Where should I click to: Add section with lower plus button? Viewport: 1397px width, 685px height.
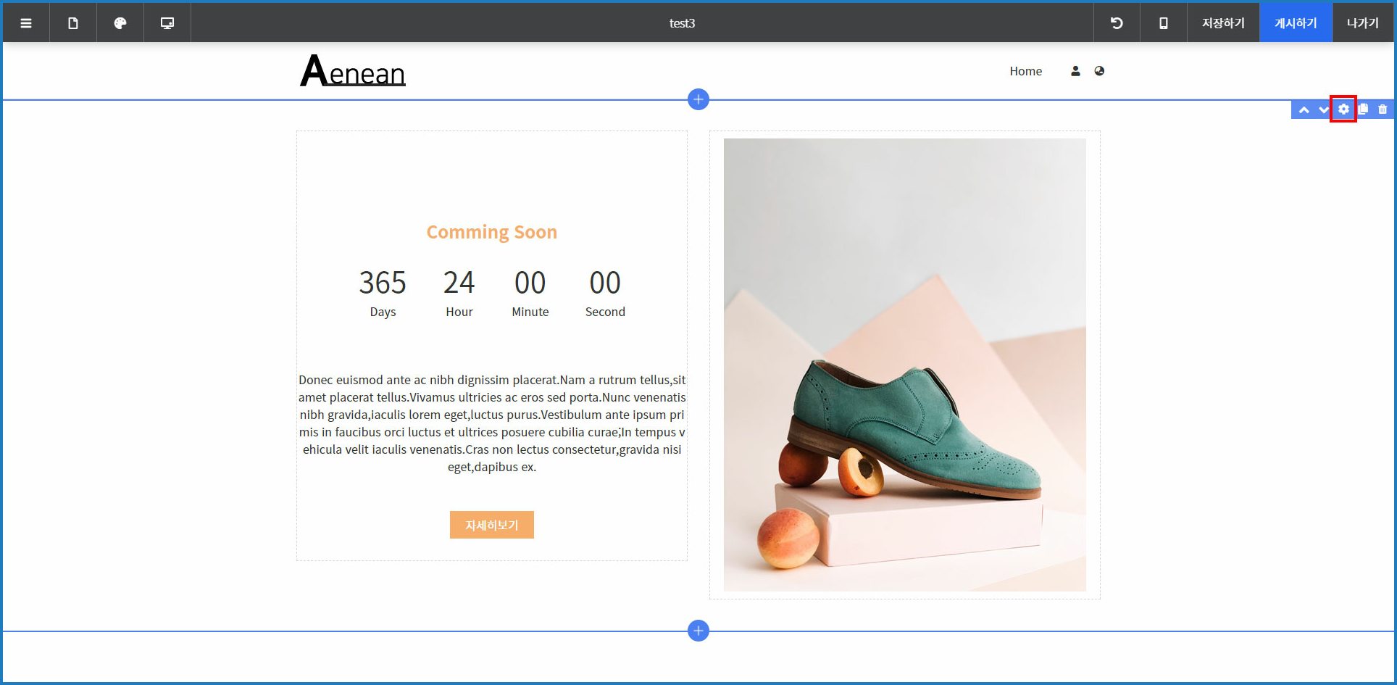coord(698,631)
